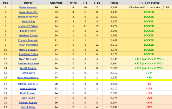172x109 pixels.
Task: Open Kevin King driver link
Action: click(x=28, y=21)
